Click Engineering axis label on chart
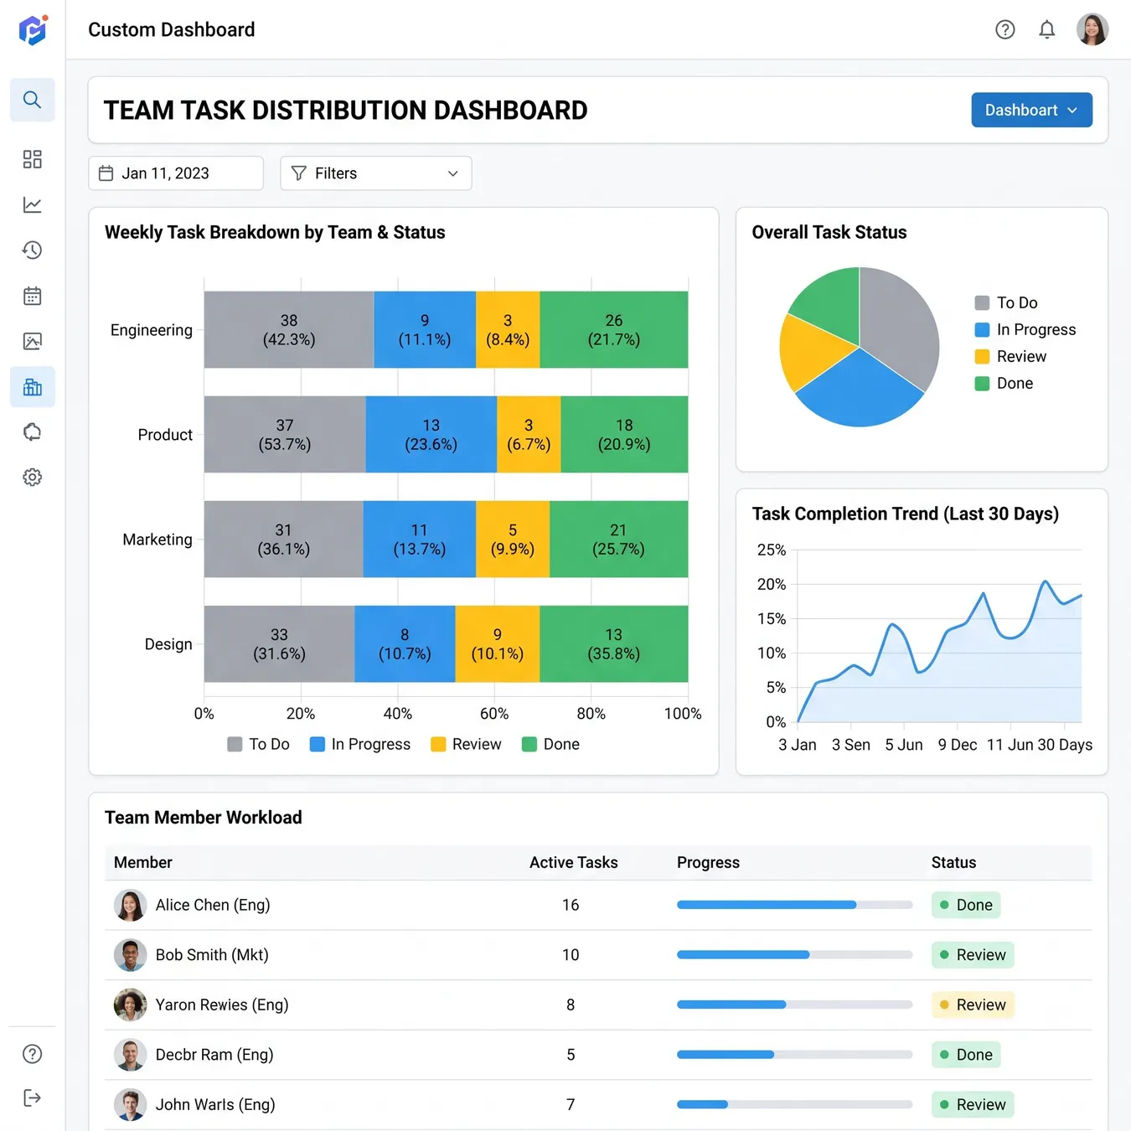The width and height of the screenshot is (1131, 1131). click(x=152, y=330)
